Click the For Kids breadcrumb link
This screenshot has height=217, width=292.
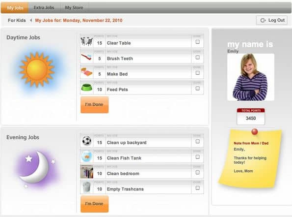click(x=17, y=20)
